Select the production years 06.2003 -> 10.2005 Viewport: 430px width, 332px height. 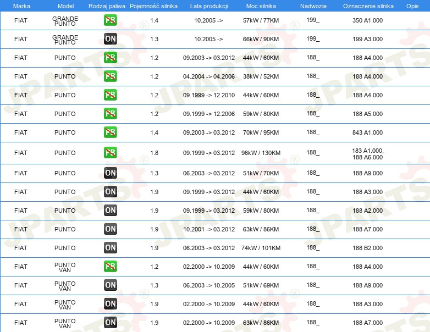click(209, 285)
